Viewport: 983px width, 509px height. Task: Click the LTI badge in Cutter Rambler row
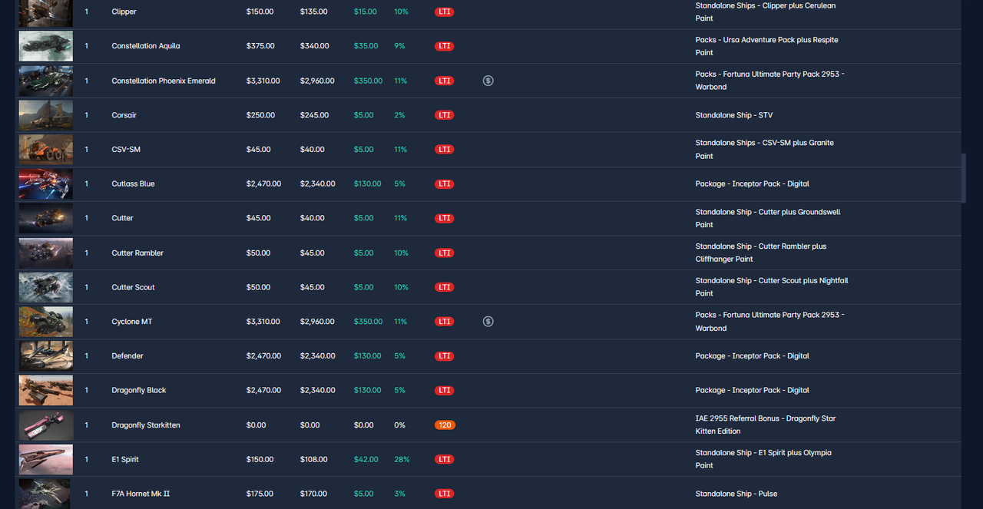tap(444, 253)
